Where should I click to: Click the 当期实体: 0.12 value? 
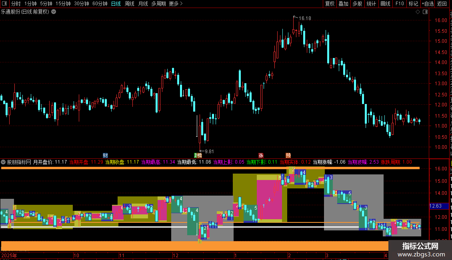pyautogui.click(x=295, y=162)
